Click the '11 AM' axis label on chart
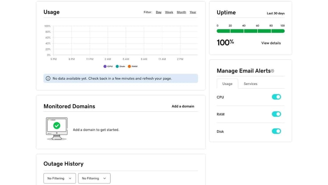This screenshot has height=185, width=328. [x=162, y=59]
